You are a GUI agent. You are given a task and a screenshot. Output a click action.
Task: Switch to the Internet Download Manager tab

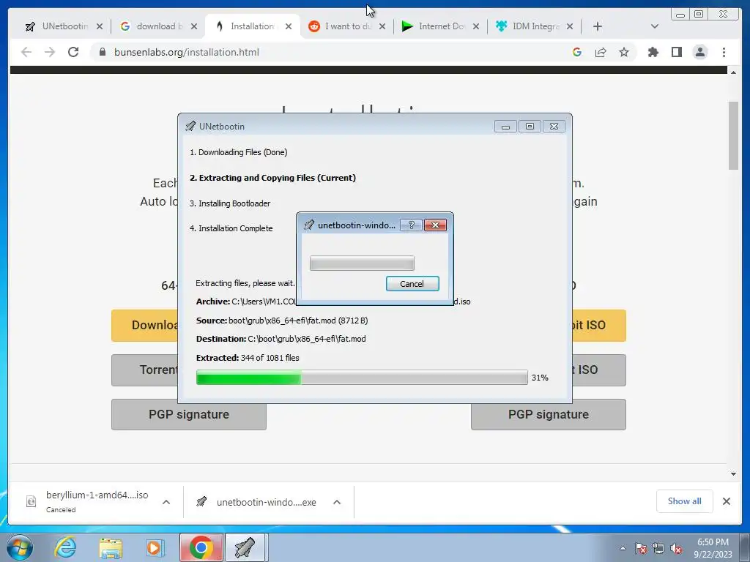(x=434, y=26)
